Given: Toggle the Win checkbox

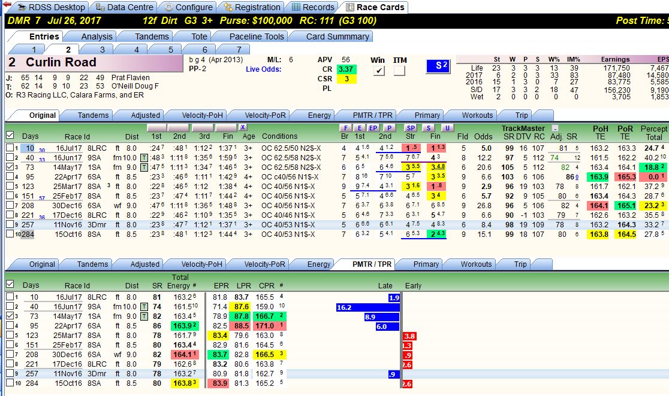Looking at the screenshot, I should coord(378,71).
